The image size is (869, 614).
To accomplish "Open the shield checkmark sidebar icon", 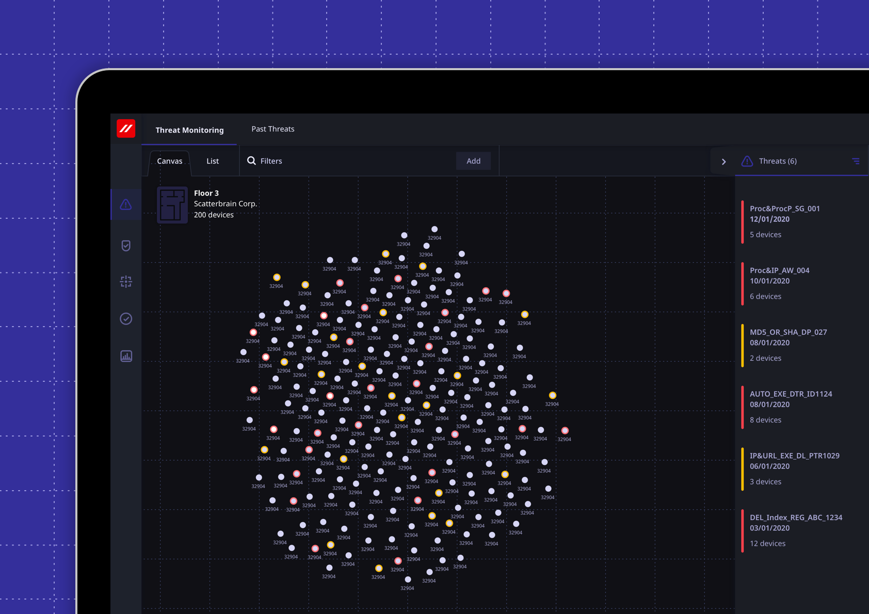I will tap(126, 246).
